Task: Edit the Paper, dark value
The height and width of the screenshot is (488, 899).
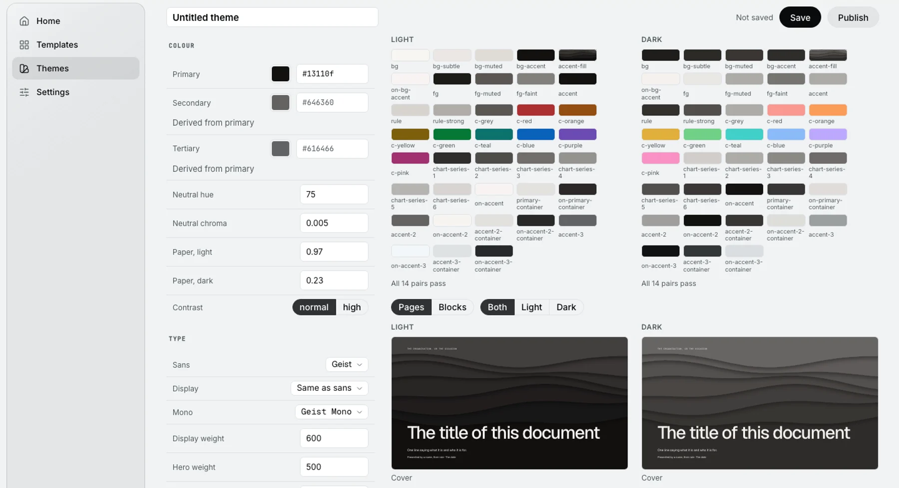Action: (x=334, y=280)
